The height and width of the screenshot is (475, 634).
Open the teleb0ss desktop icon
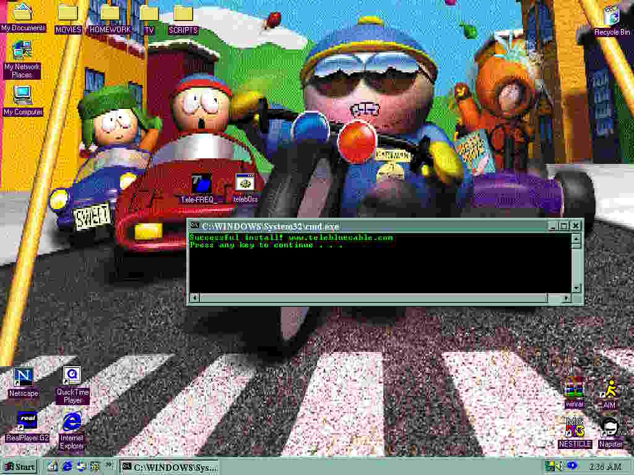pyautogui.click(x=245, y=184)
